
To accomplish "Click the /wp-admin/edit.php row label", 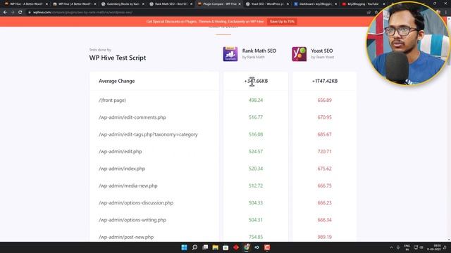I will [121, 152].
